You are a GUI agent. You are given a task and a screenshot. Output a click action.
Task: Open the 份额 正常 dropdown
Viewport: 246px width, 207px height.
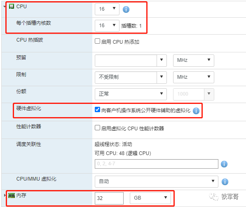(131, 94)
